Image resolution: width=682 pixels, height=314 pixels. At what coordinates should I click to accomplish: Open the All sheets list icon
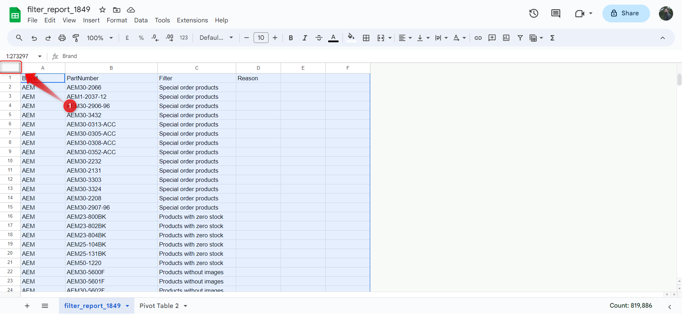[x=45, y=306]
